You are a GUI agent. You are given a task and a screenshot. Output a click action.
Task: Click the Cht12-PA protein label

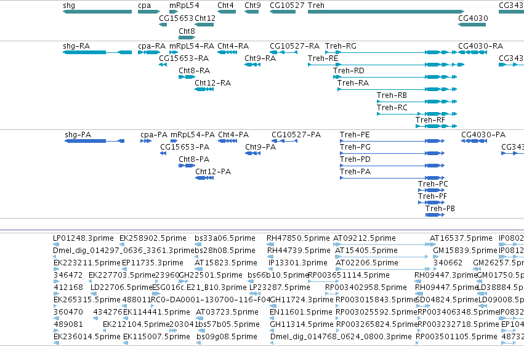pos(213,172)
